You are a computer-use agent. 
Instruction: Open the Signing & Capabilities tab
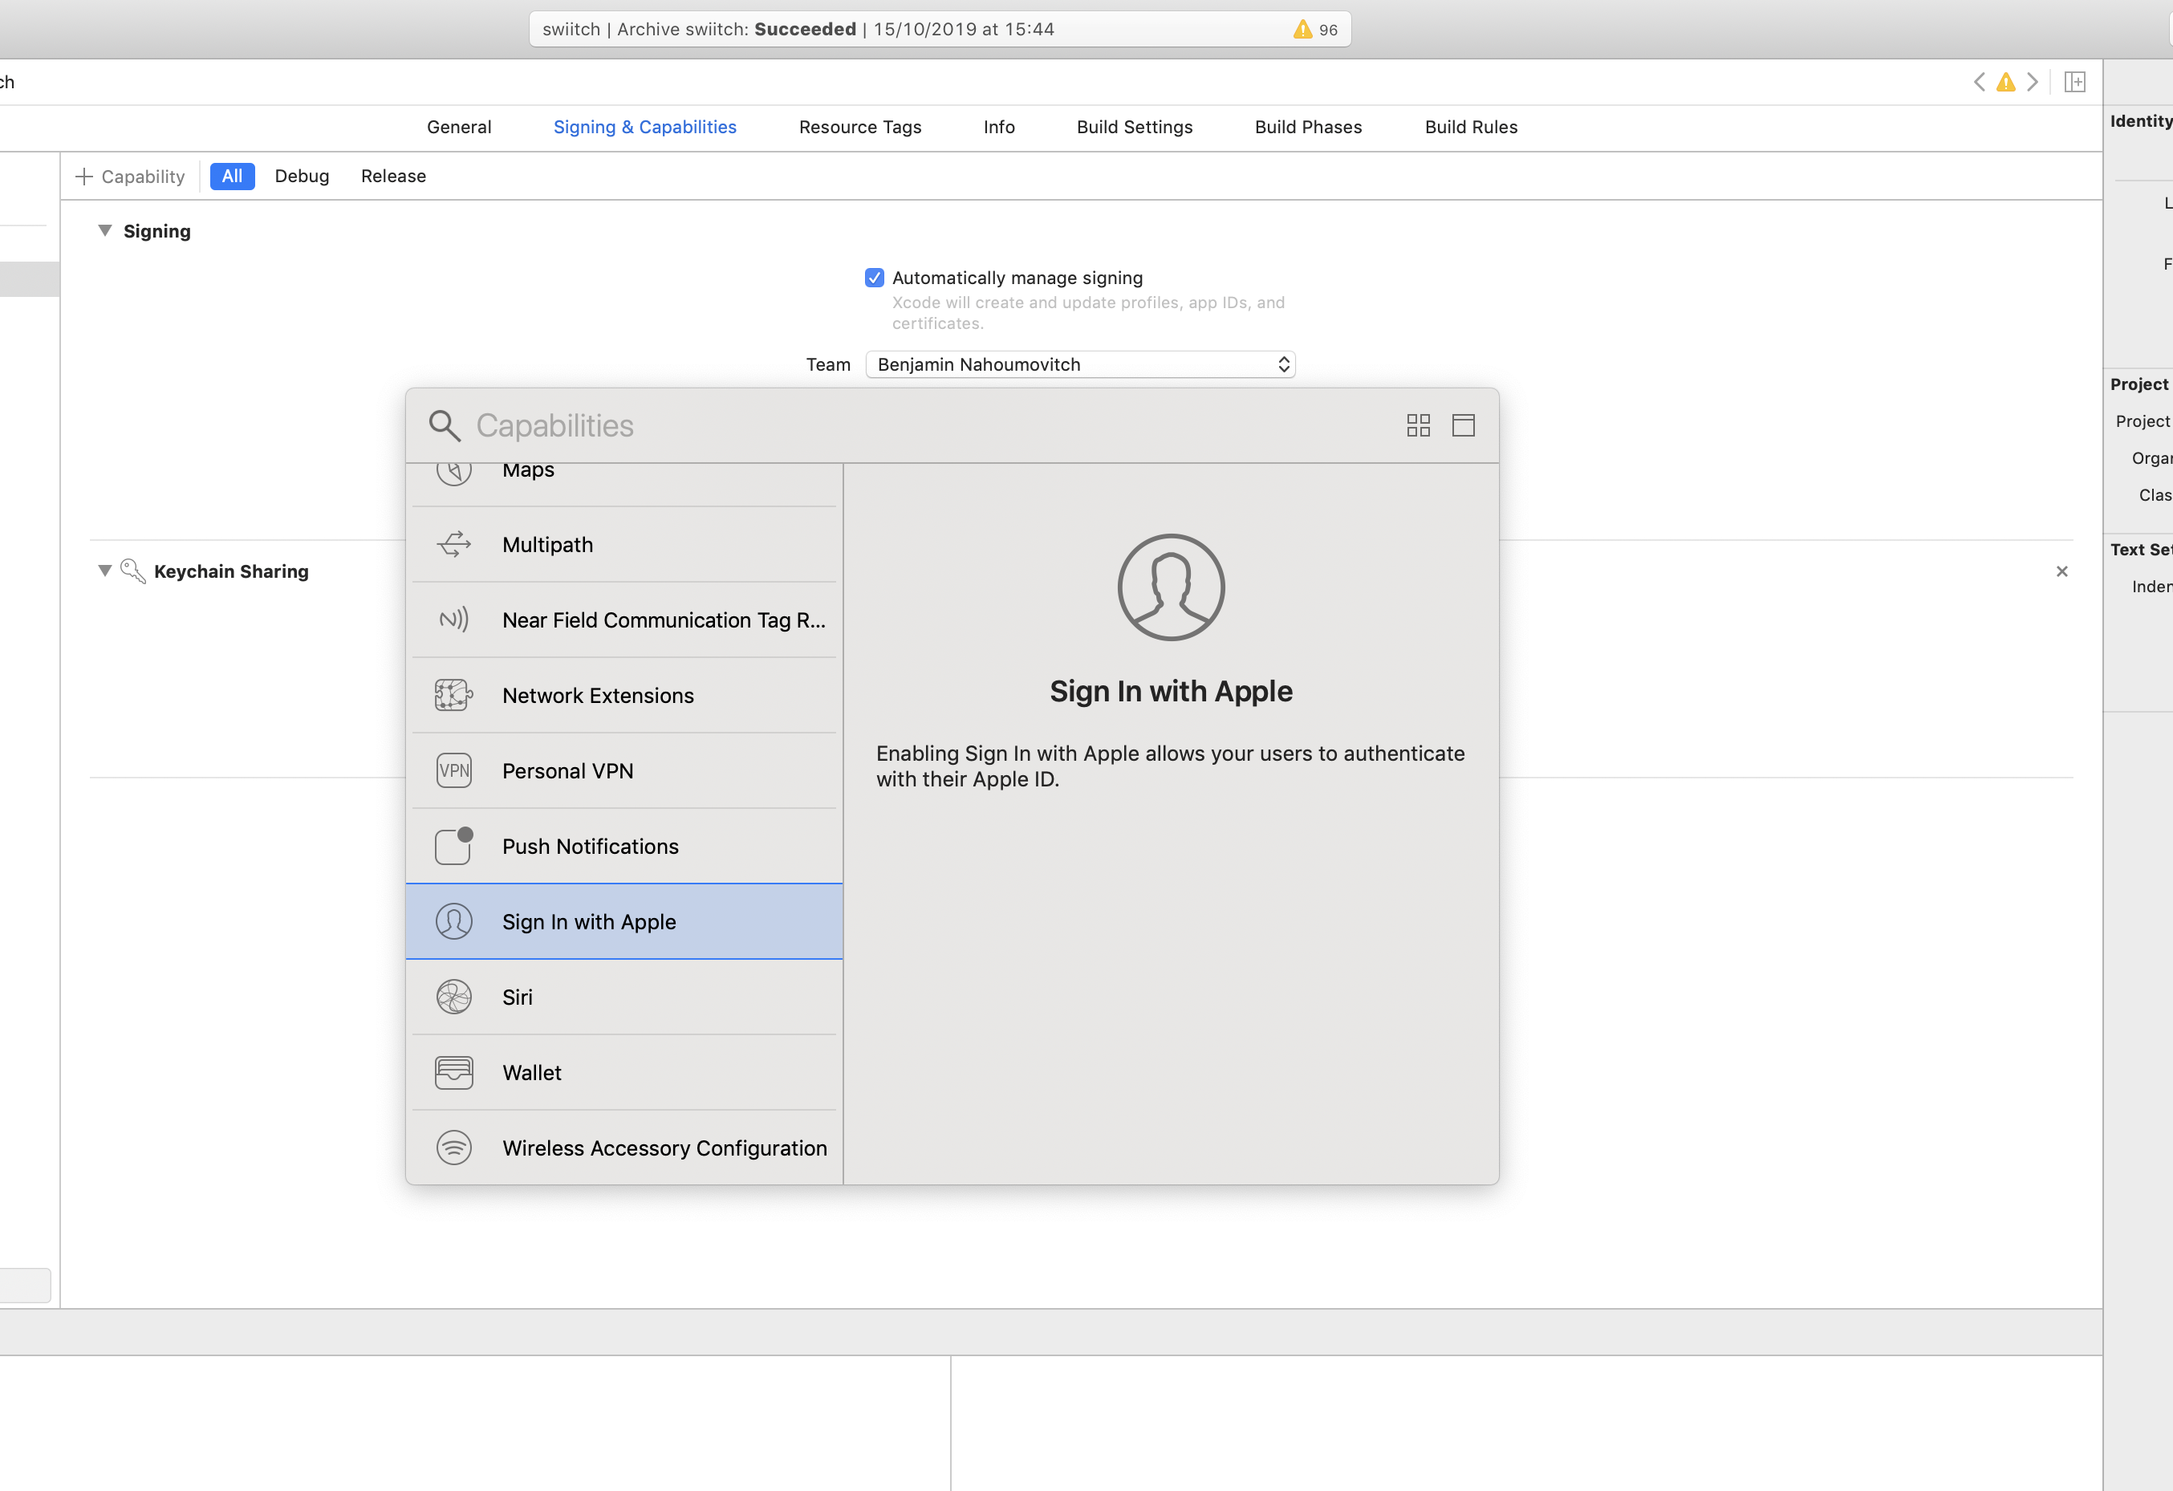pyautogui.click(x=645, y=127)
